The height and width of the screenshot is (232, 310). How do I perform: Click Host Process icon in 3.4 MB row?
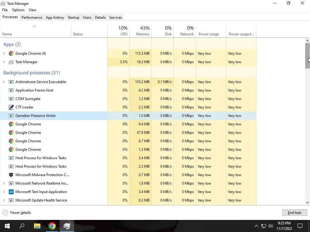(x=11, y=158)
